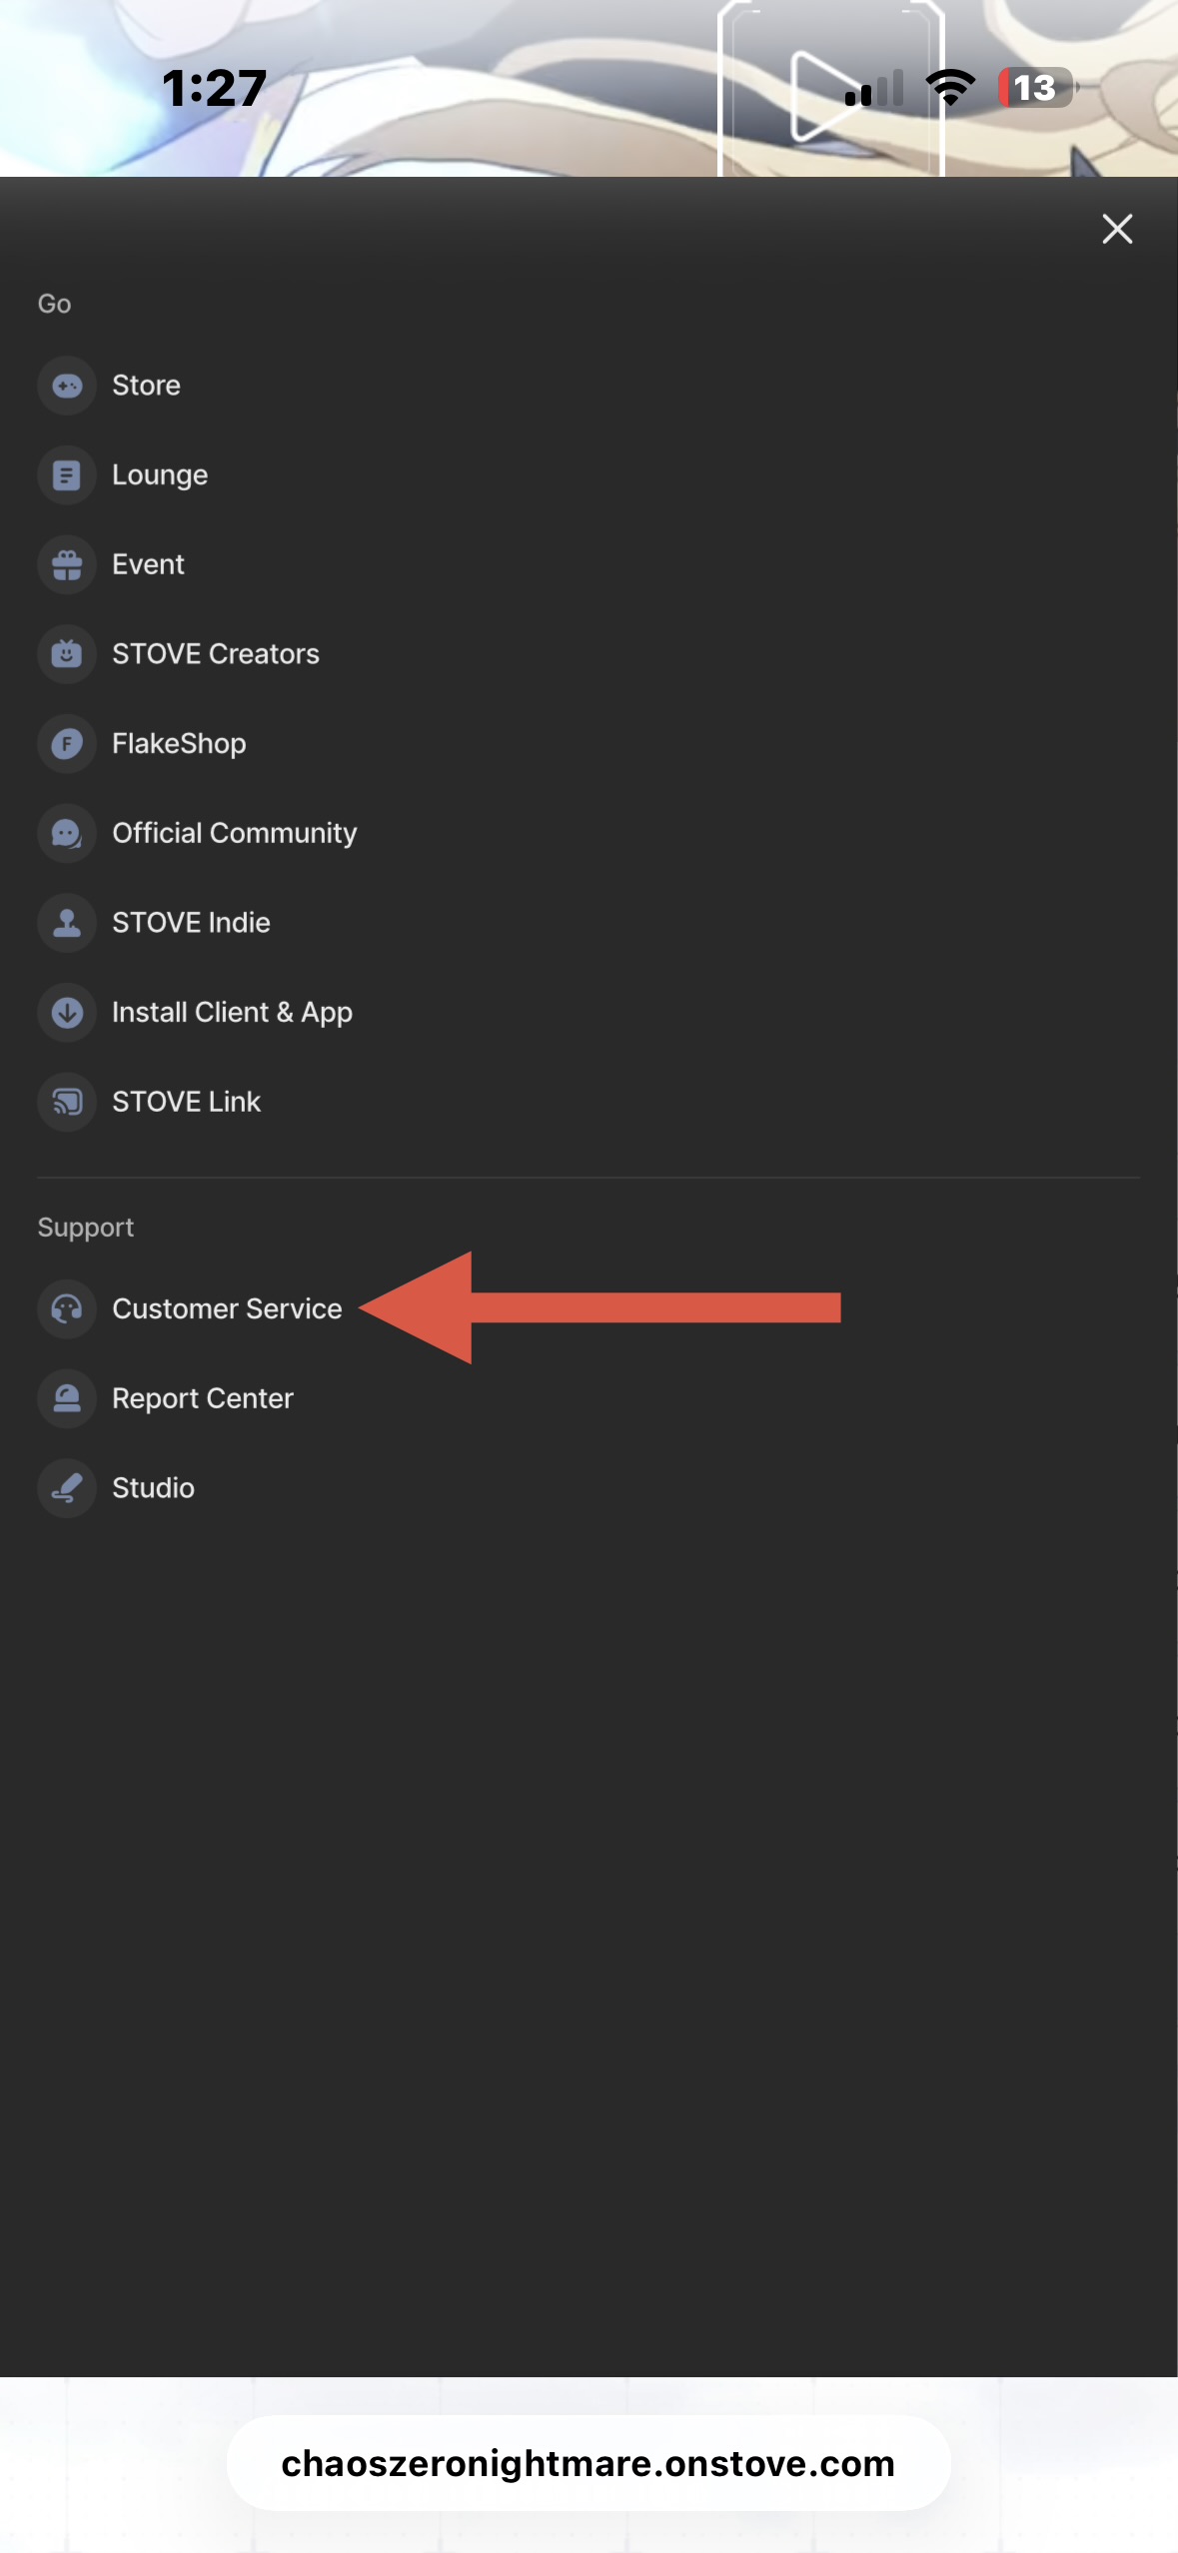The image size is (1178, 2553).
Task: Click the Official Community chat icon
Action: coord(67,833)
